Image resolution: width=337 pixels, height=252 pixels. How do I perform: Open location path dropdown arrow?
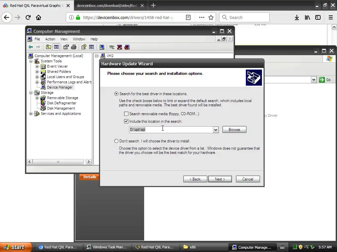(216, 130)
